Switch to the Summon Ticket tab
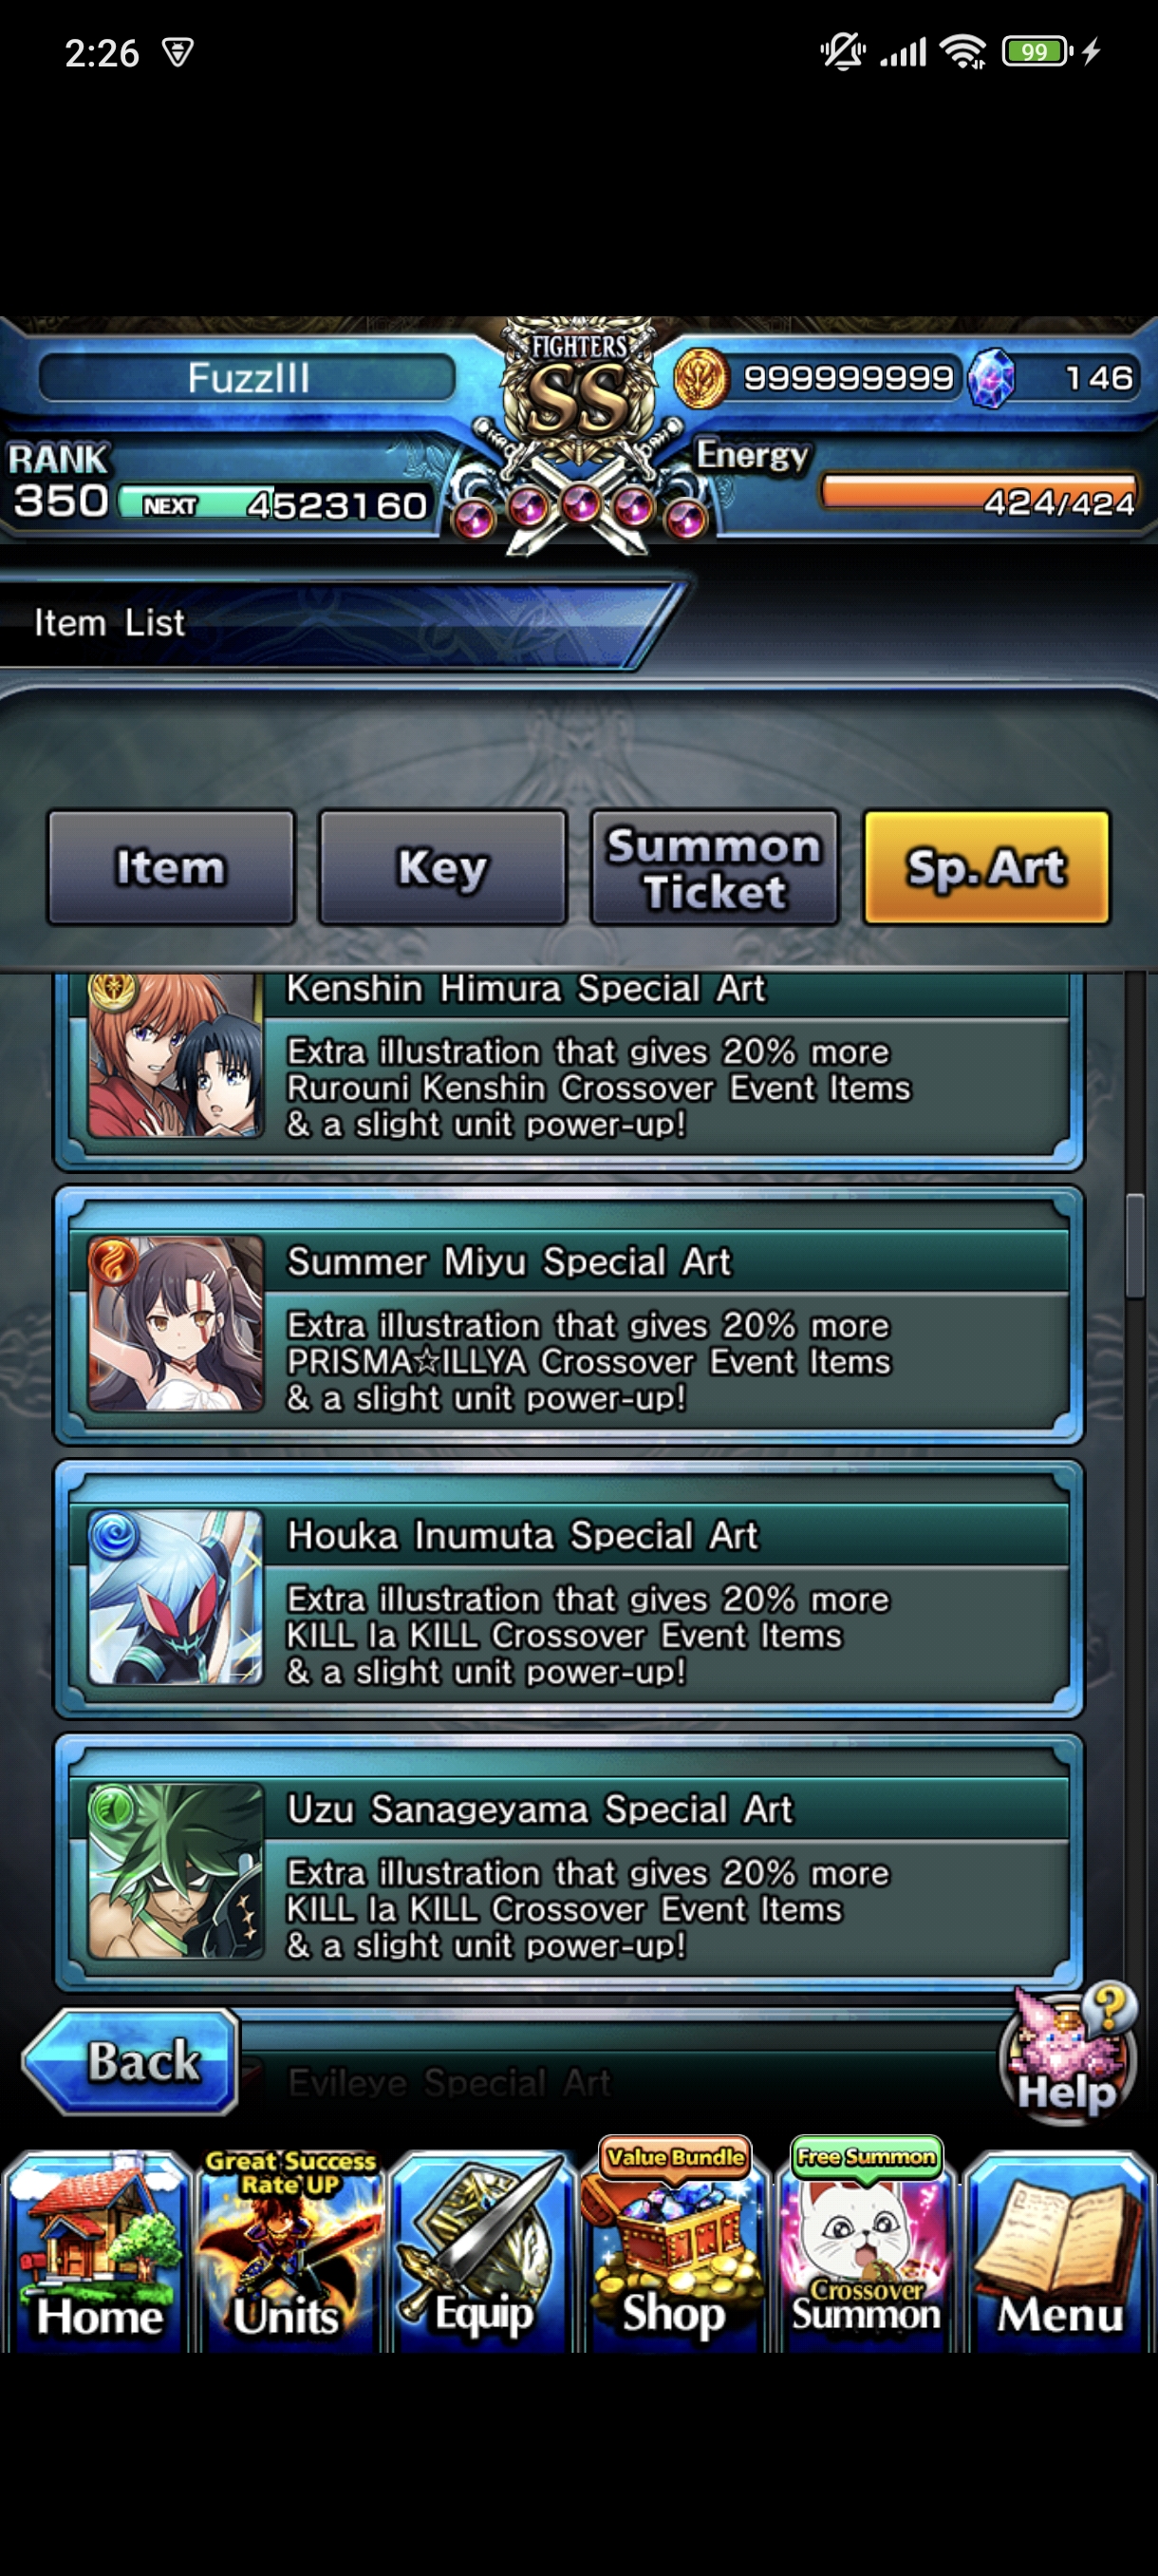 point(715,867)
